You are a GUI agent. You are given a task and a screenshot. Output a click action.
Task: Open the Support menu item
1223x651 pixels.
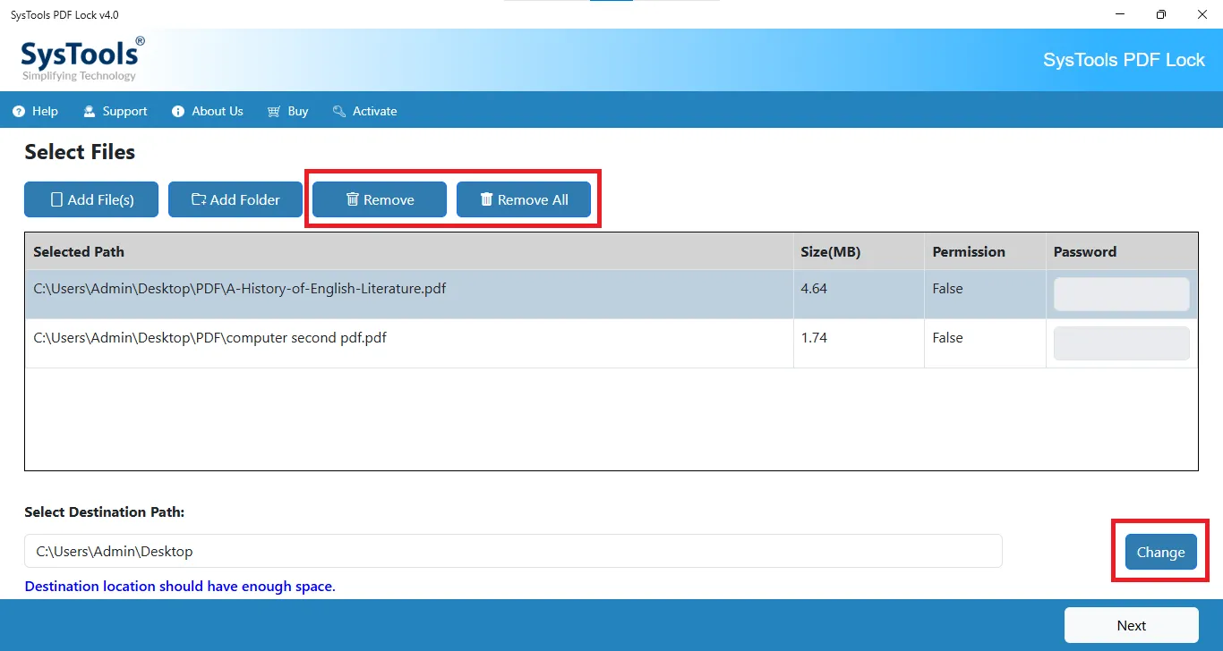(115, 111)
